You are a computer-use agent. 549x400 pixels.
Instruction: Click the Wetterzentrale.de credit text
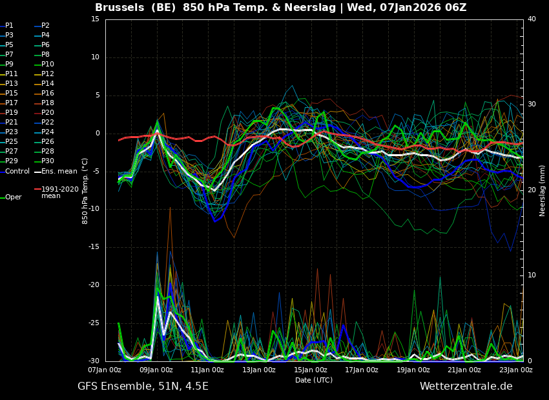(466, 386)
